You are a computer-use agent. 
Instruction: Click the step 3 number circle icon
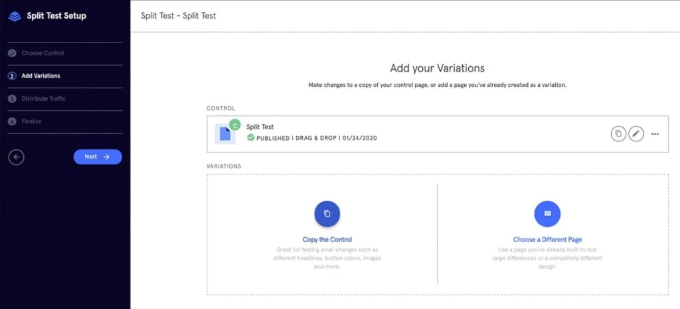pos(12,99)
